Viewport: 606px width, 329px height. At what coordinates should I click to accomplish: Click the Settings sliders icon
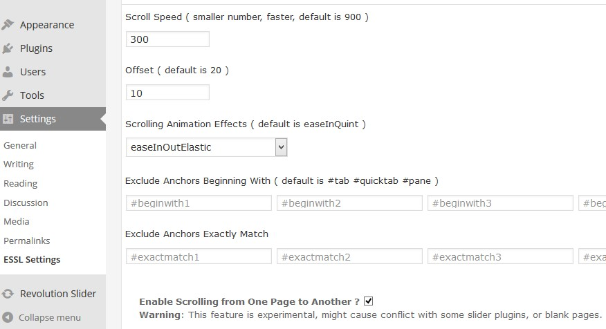point(8,119)
